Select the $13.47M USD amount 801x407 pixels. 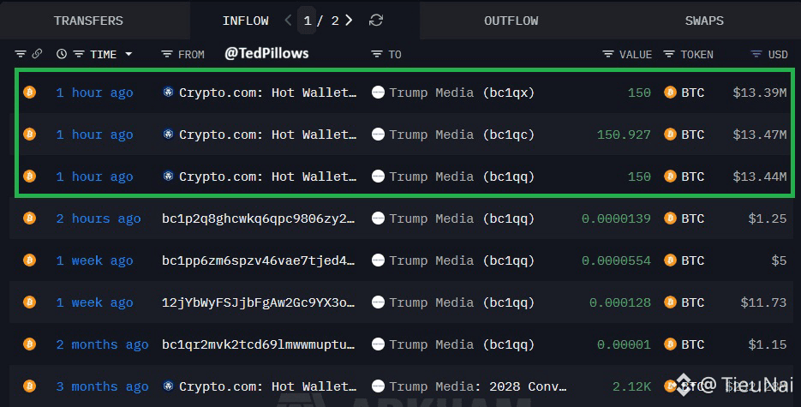(x=760, y=135)
